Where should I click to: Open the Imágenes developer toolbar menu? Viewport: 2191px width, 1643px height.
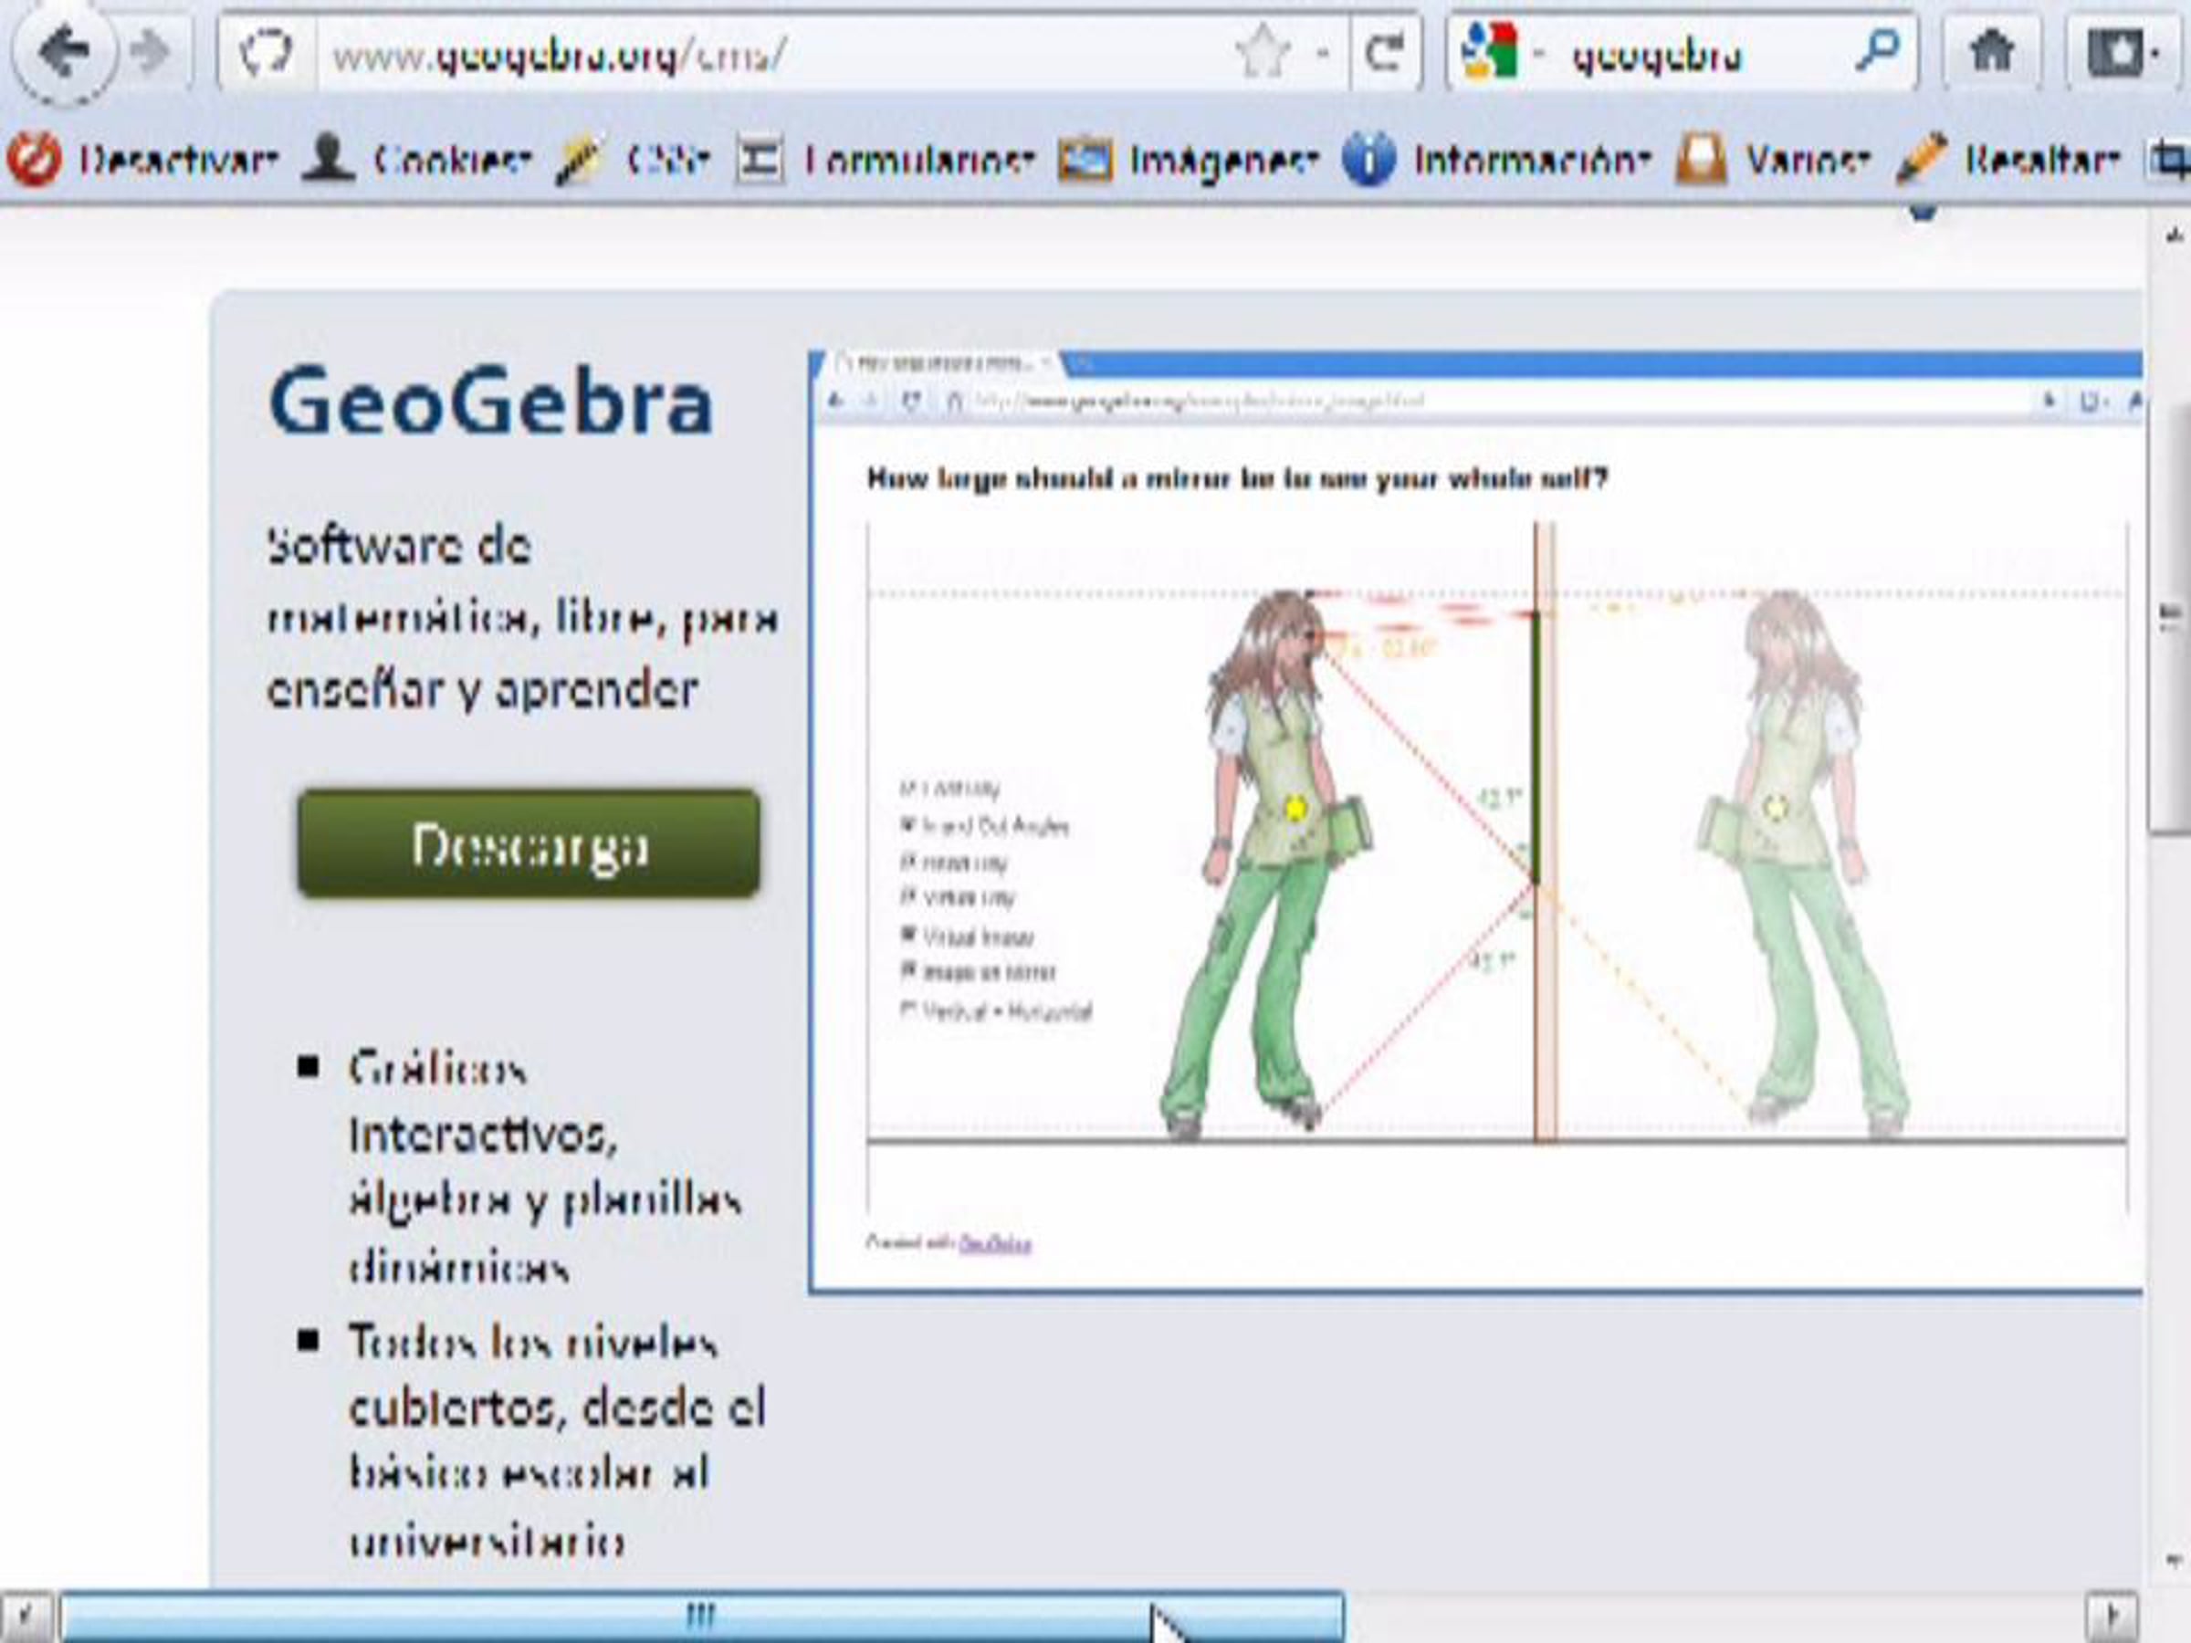tap(1189, 160)
